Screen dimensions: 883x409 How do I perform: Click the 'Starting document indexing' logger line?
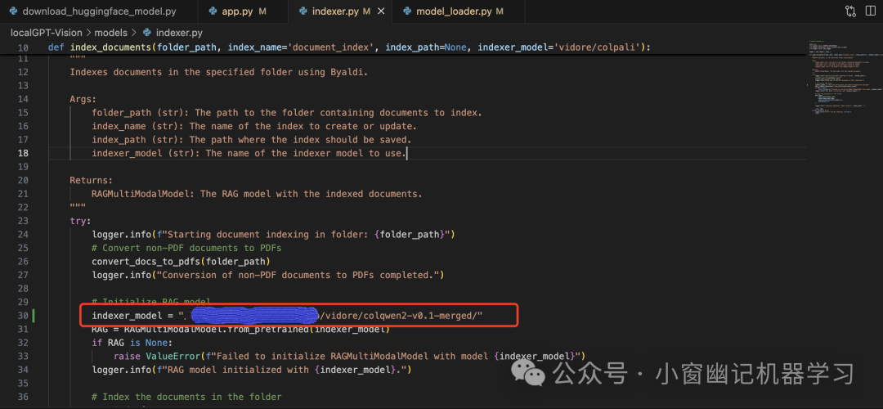[x=273, y=235]
